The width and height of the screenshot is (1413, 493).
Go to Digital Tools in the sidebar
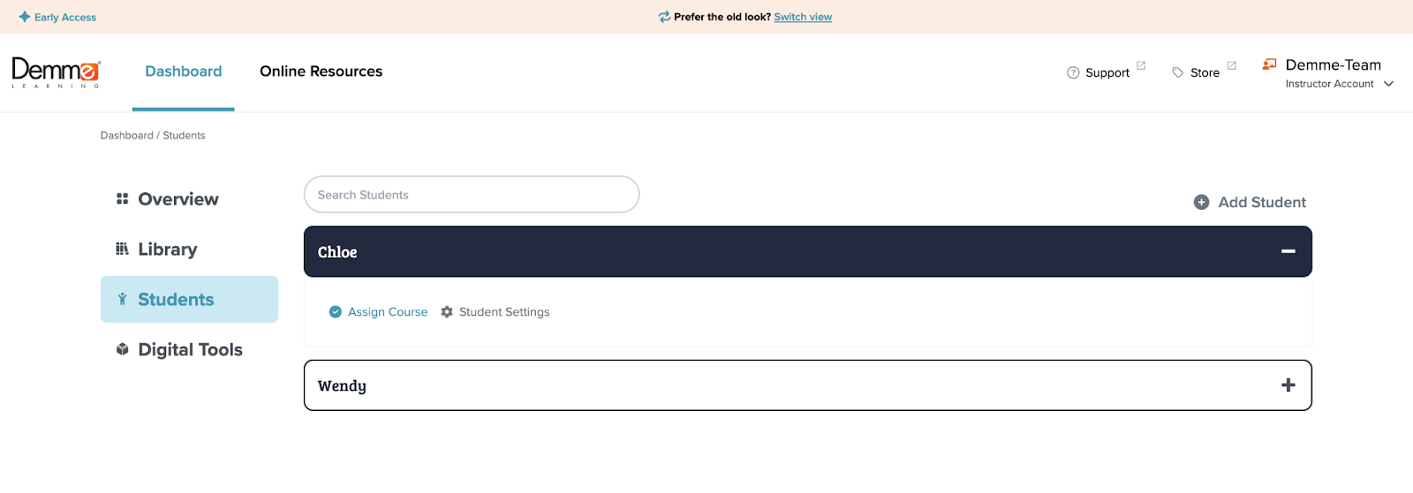(189, 349)
